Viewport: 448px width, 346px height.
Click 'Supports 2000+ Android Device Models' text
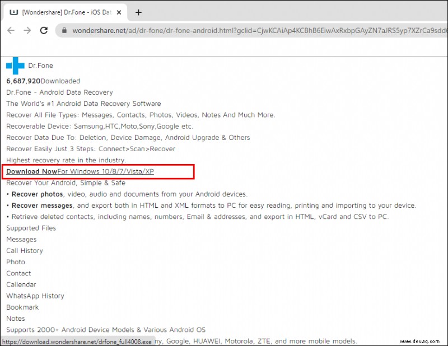pyautogui.click(x=106, y=330)
